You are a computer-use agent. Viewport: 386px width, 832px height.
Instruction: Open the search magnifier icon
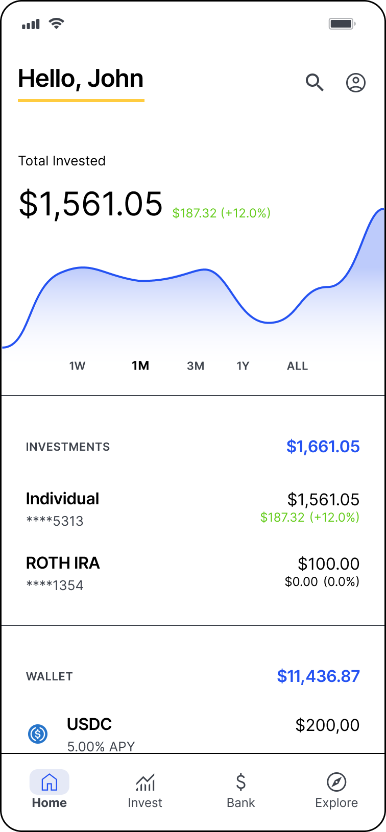(315, 82)
